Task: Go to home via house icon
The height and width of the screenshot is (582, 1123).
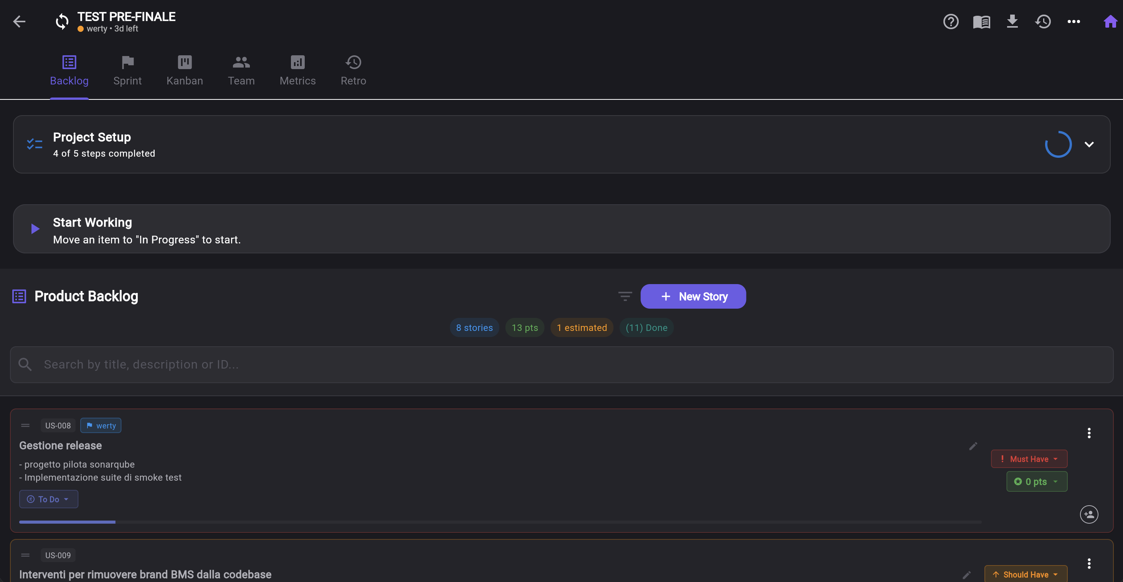Action: [x=1110, y=21]
